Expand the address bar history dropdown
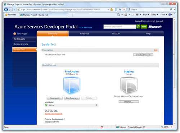 (108, 9)
